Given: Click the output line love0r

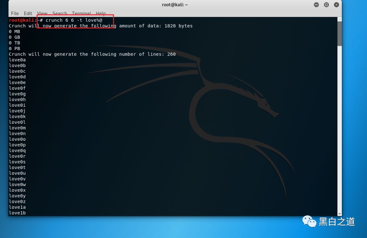Looking at the screenshot, I should [17, 156].
